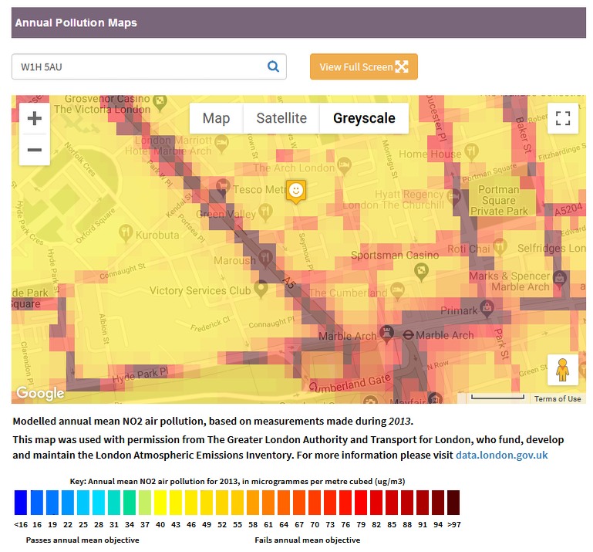Toggle the map fullscreen corner icon
This screenshot has width=593, height=552.
click(x=563, y=118)
